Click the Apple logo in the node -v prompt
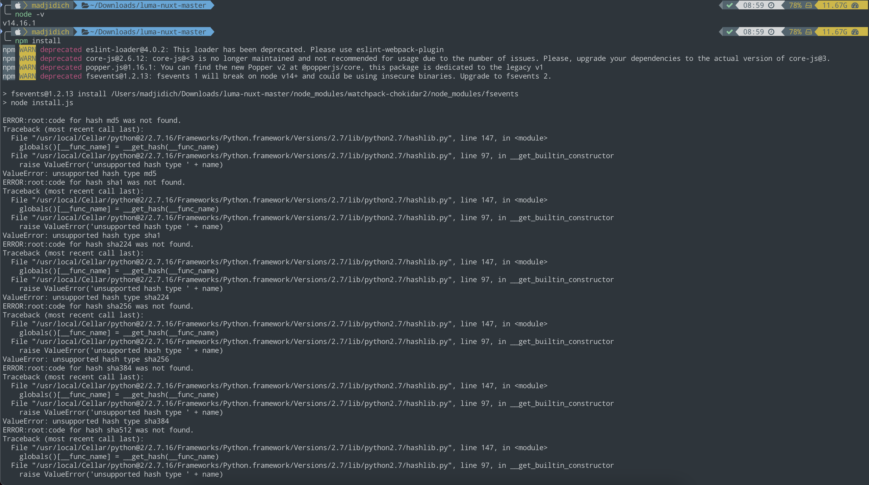 (x=18, y=5)
